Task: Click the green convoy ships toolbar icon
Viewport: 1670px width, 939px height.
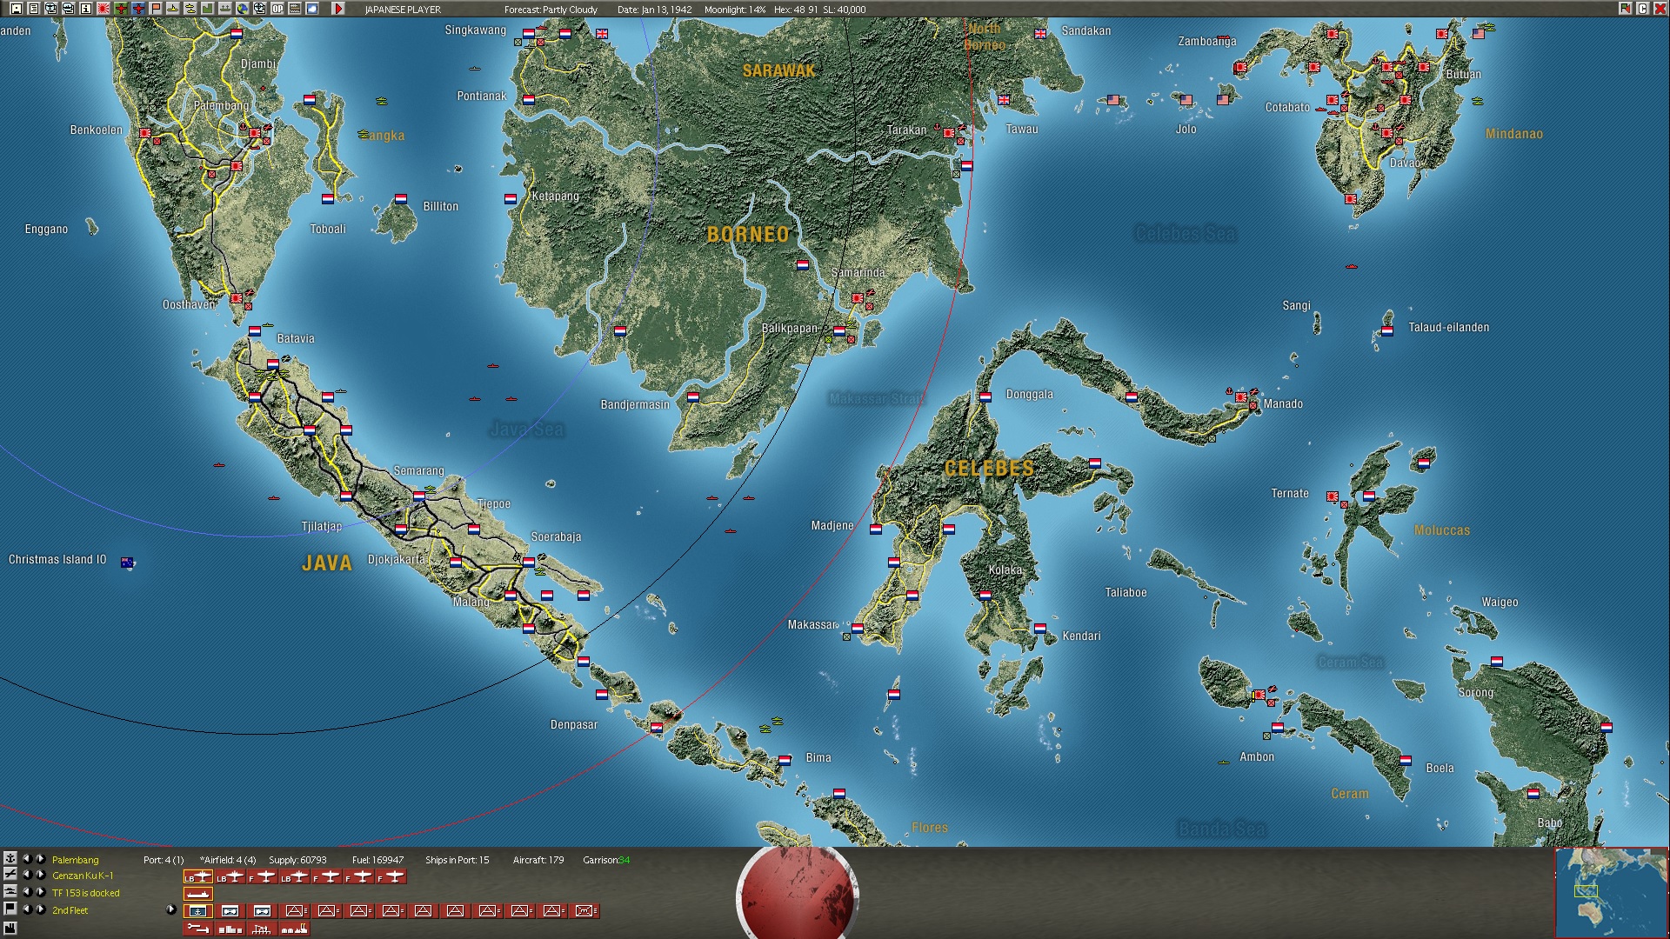Action: point(224,9)
